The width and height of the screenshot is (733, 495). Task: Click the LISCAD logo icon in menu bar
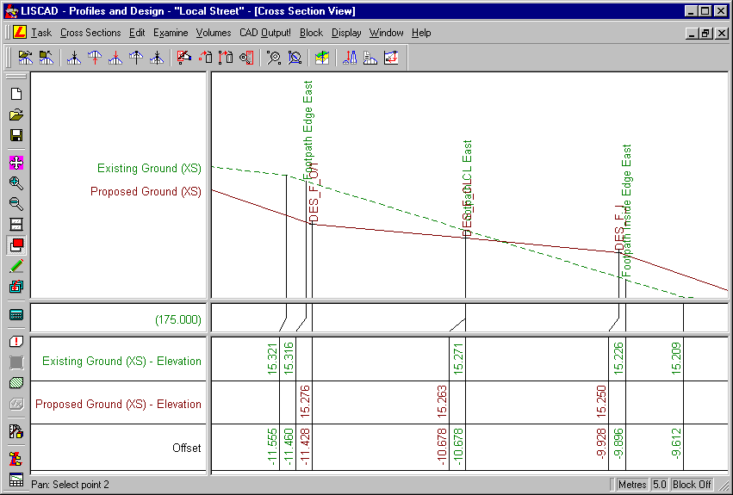20,32
